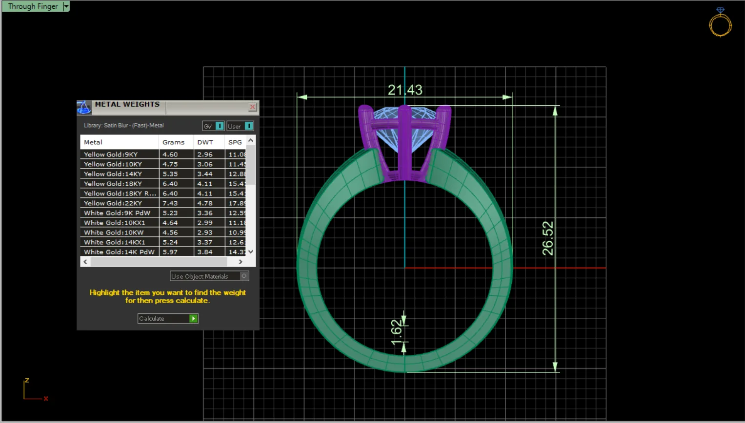Image resolution: width=745 pixels, height=423 pixels.
Task: Select the Yellow Gold:18KY row
Action: pyautogui.click(x=163, y=184)
